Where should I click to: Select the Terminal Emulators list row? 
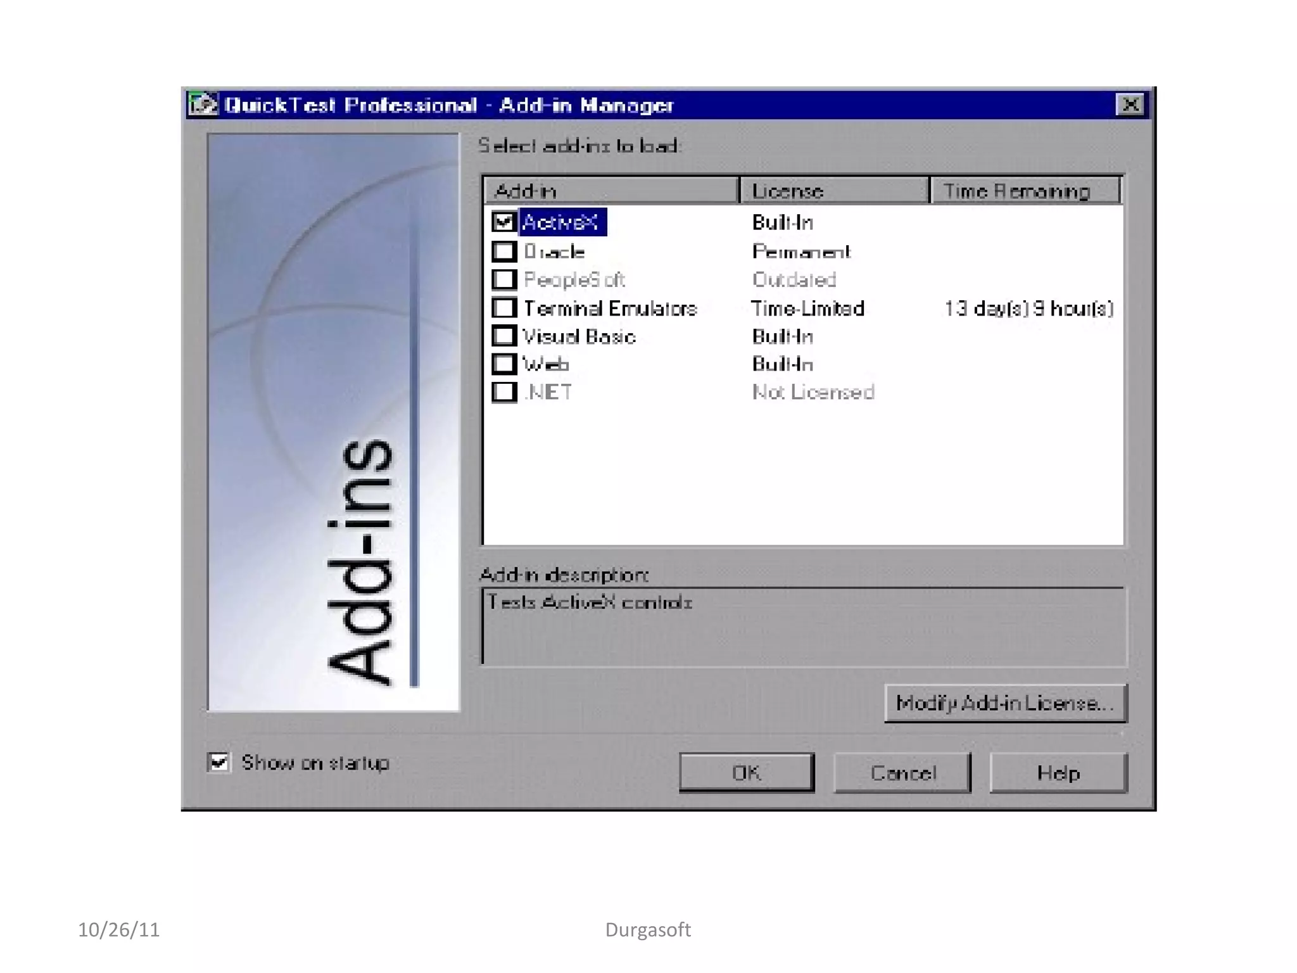[611, 308]
